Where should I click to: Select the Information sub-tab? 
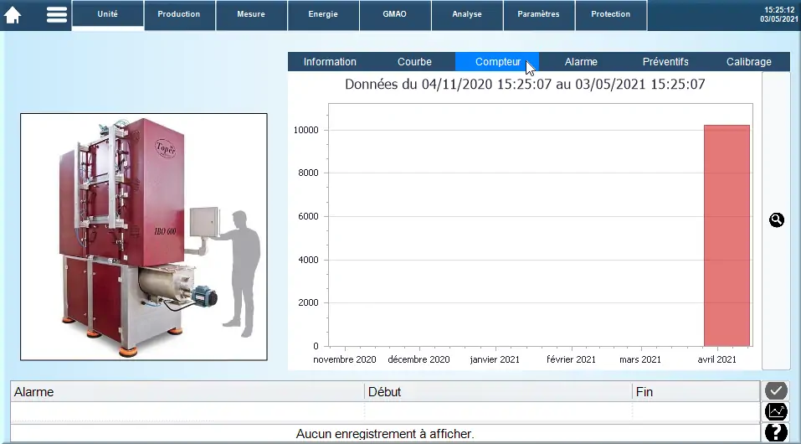click(x=330, y=62)
